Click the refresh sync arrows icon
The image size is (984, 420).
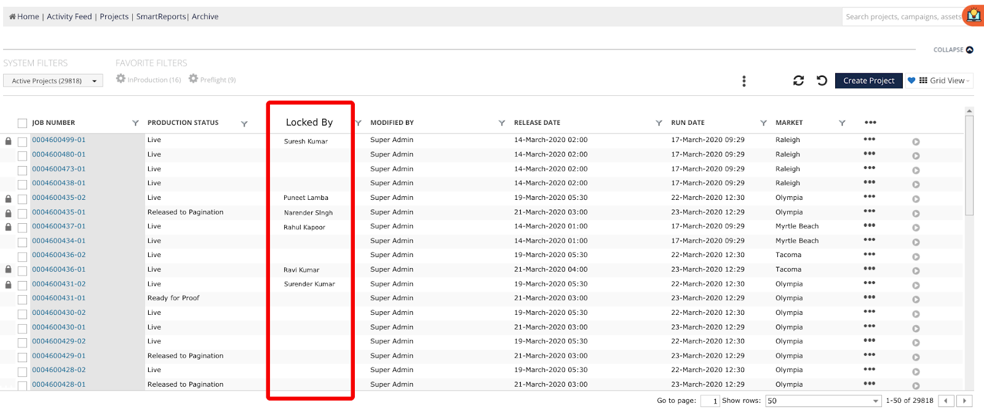click(x=798, y=81)
